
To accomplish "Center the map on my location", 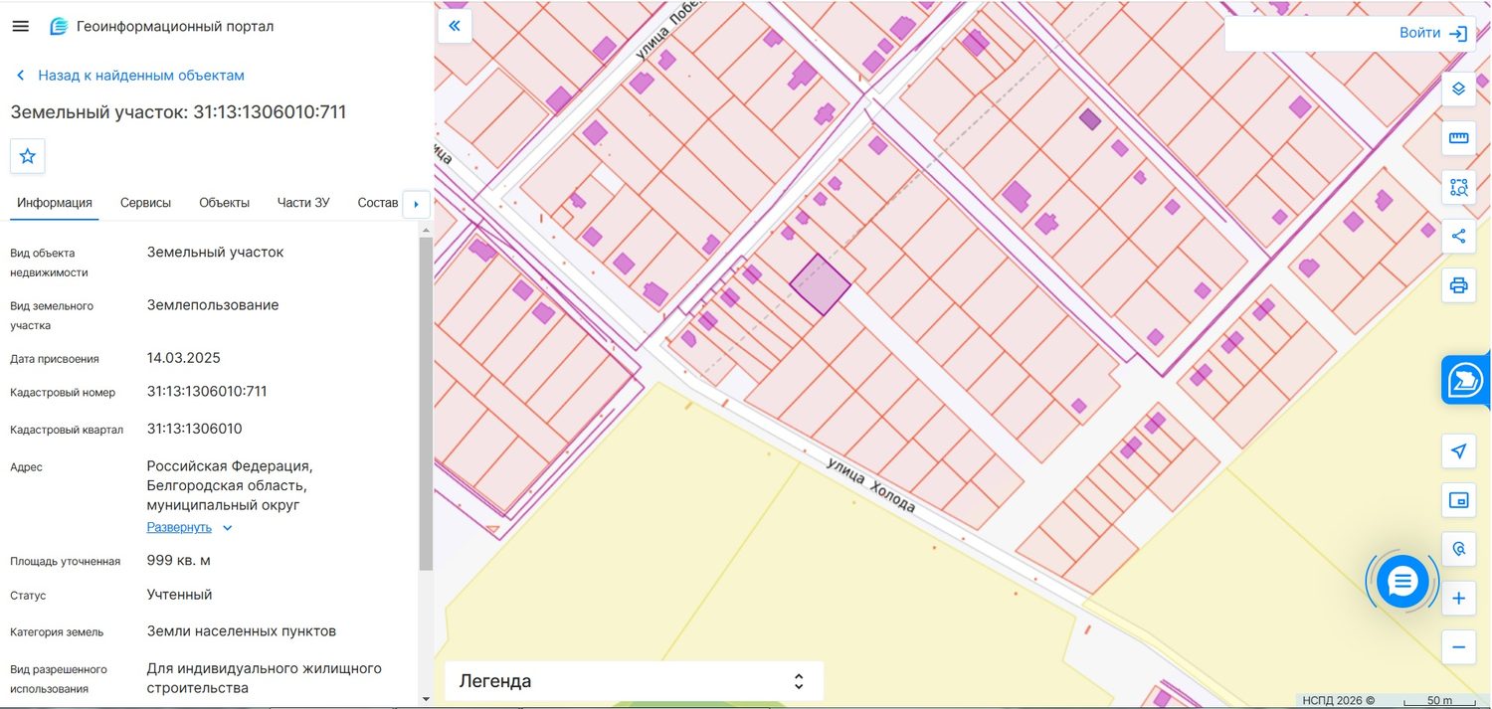I will pos(1459,451).
